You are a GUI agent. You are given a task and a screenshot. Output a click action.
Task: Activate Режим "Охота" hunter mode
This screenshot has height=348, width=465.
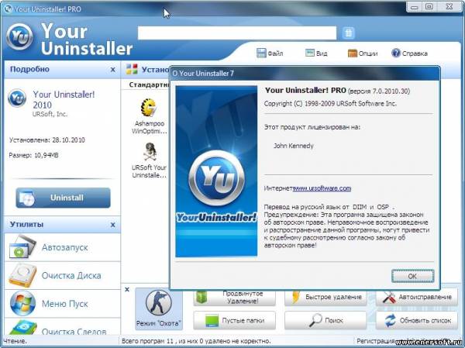pyautogui.click(x=159, y=308)
